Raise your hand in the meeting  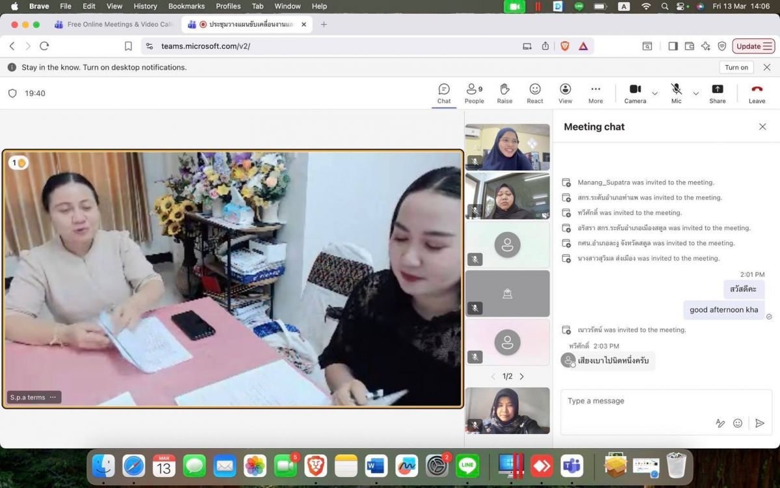click(504, 93)
